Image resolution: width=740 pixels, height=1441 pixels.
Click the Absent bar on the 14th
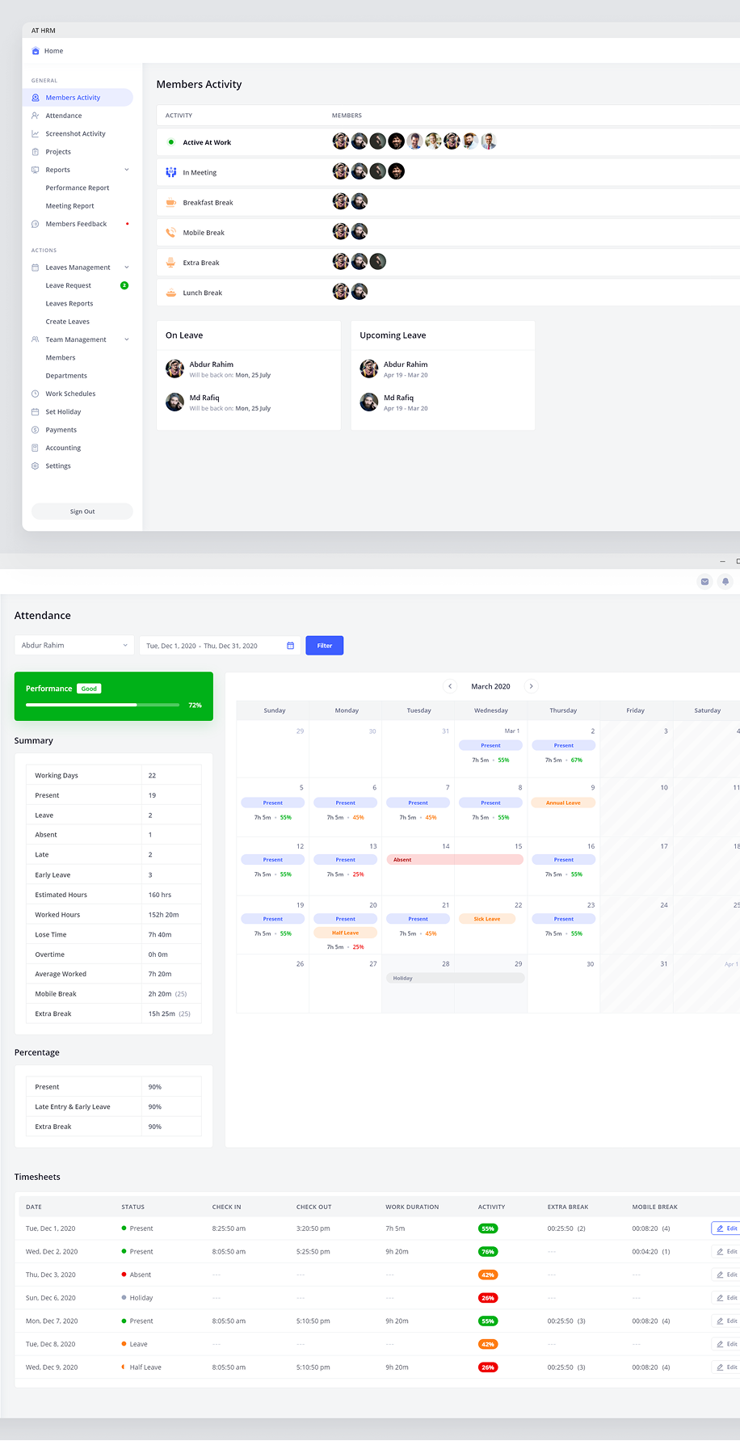[x=455, y=860]
